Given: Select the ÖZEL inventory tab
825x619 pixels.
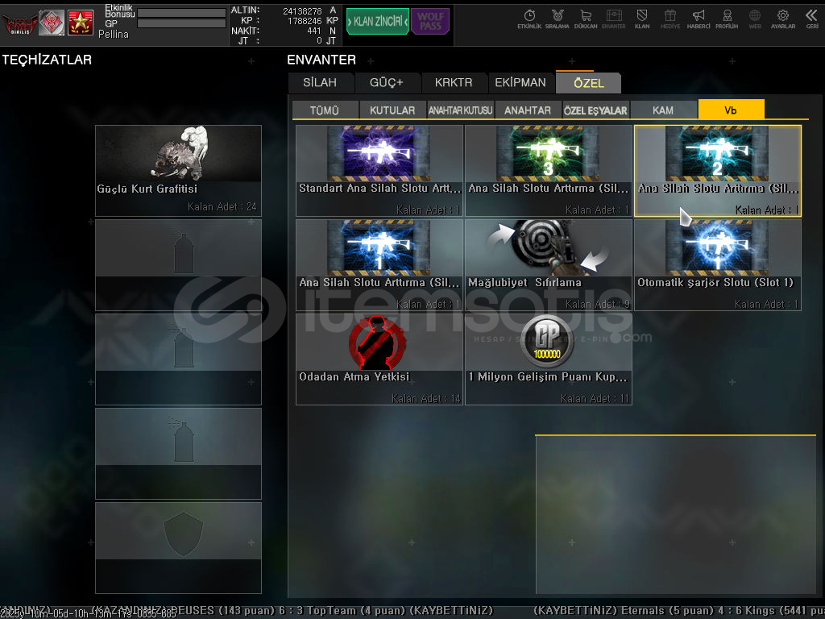Looking at the screenshot, I should click(x=588, y=83).
